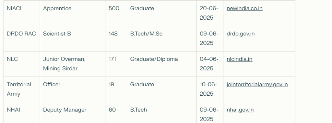
Task: Open the newindia.co.in link
Action: click(x=244, y=8)
